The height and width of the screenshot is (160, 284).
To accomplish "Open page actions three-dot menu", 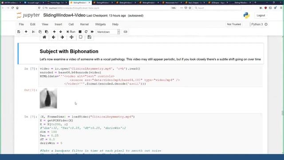I will tap(181, 8).
